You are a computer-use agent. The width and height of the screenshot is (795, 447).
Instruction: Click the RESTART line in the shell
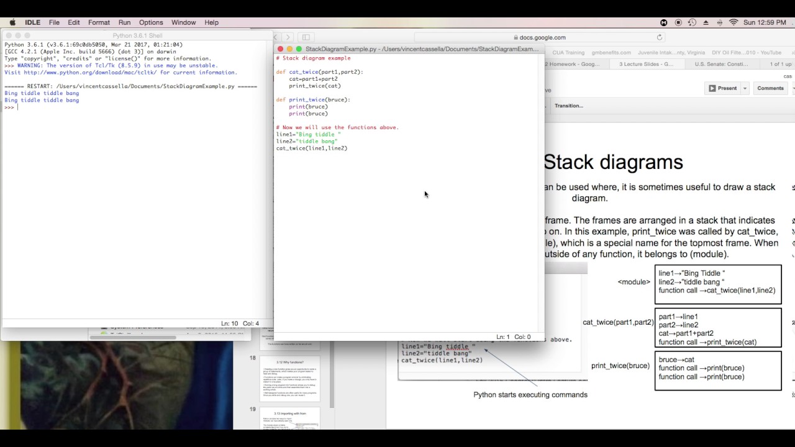click(x=130, y=86)
